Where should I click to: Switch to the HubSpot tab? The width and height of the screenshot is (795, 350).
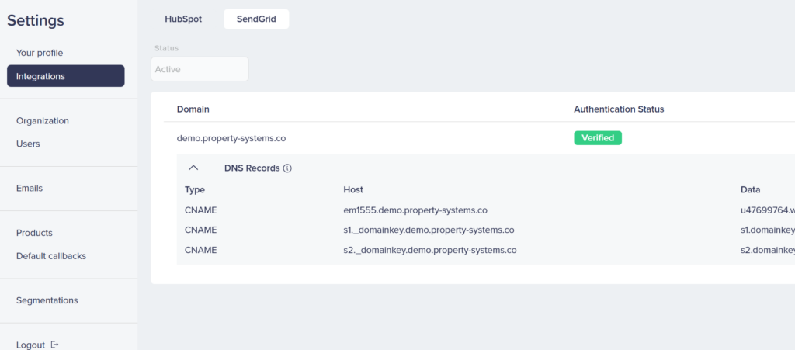click(183, 19)
